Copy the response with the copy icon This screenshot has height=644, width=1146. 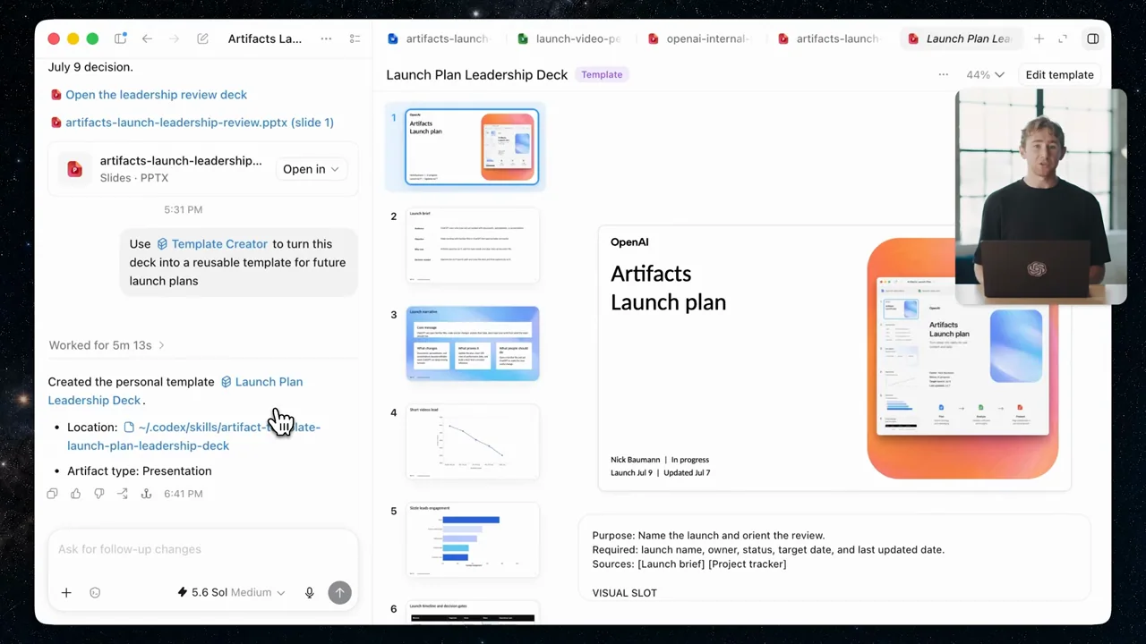[x=52, y=494]
